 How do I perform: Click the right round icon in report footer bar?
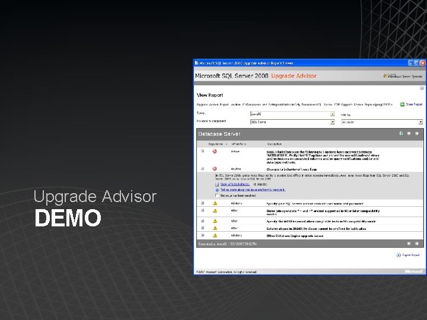tap(417, 244)
